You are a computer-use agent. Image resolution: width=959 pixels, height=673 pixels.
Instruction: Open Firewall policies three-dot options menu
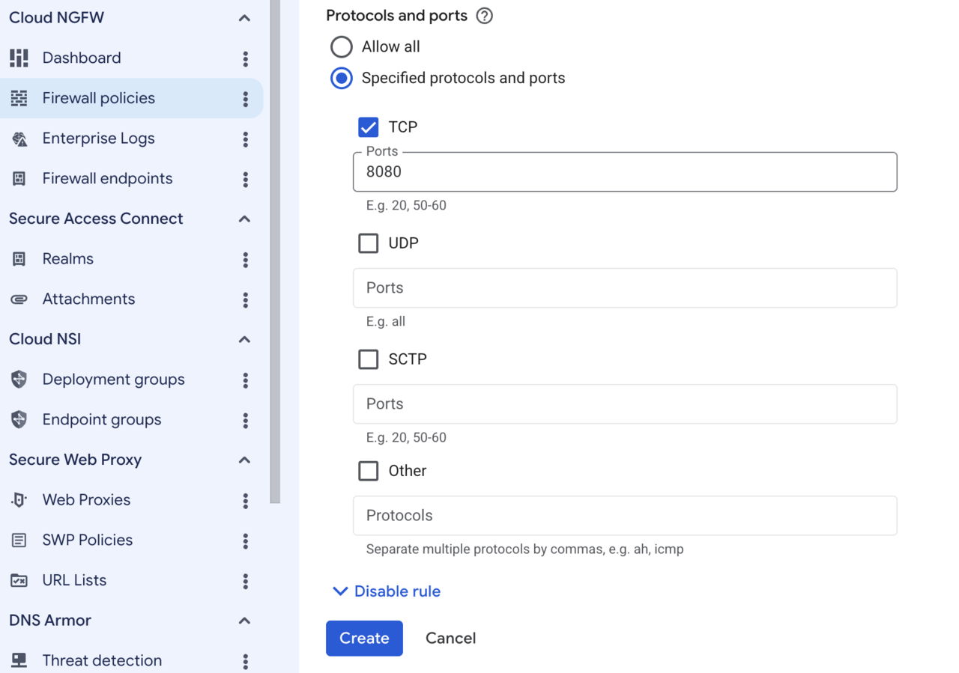[x=245, y=99]
